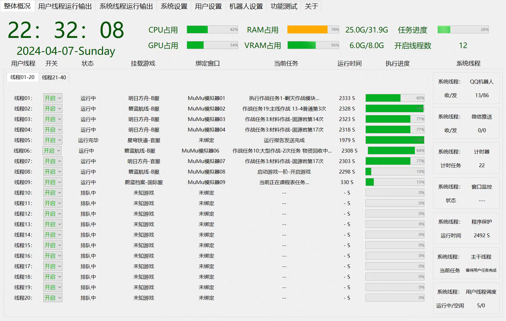Open the 开启 dropdown for 线程19
506x321 pixels.
coord(53,287)
